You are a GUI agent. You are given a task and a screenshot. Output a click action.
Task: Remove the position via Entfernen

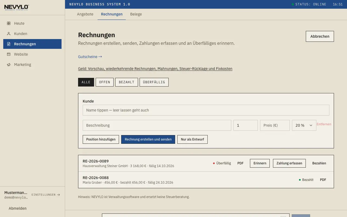324,124
